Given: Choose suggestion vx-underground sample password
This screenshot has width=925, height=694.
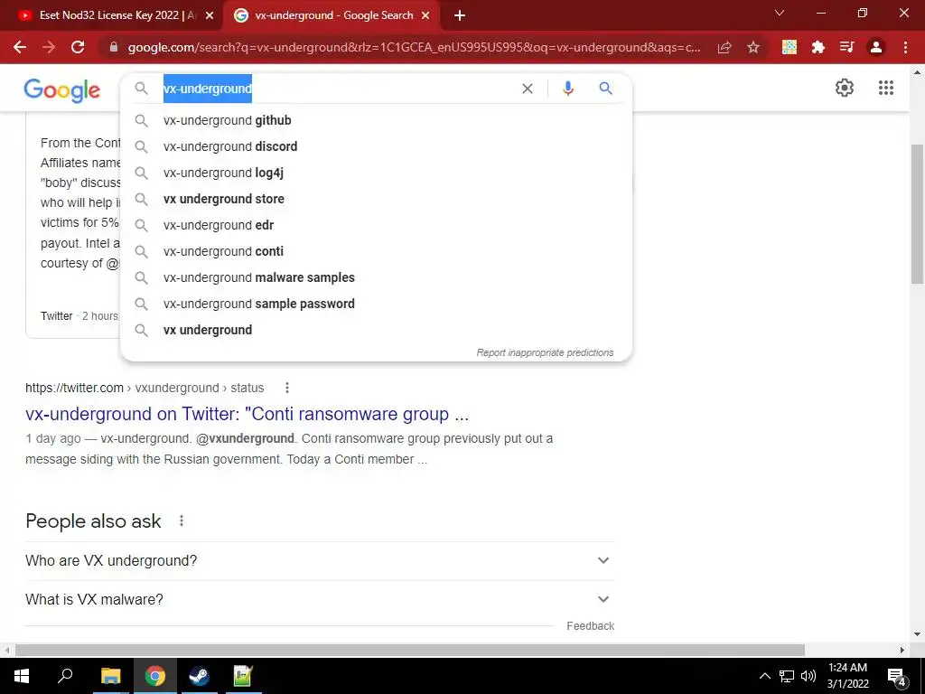Looking at the screenshot, I should click(377, 304).
